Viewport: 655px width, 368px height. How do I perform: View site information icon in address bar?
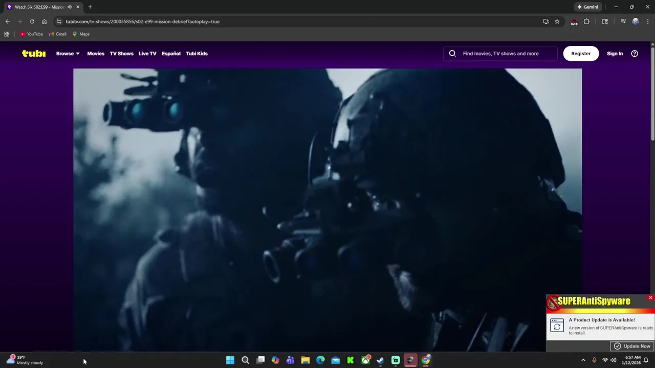pyautogui.click(x=59, y=21)
